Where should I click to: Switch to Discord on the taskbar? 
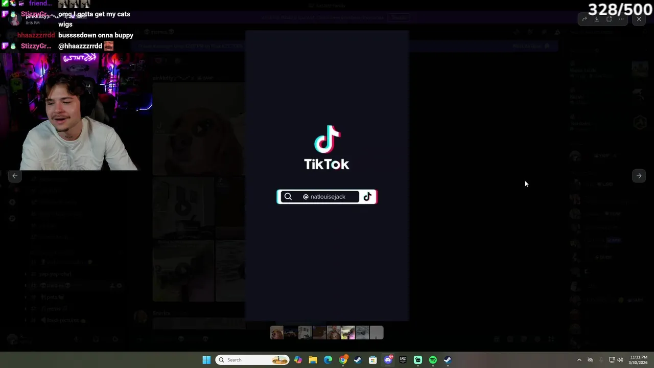point(388,360)
